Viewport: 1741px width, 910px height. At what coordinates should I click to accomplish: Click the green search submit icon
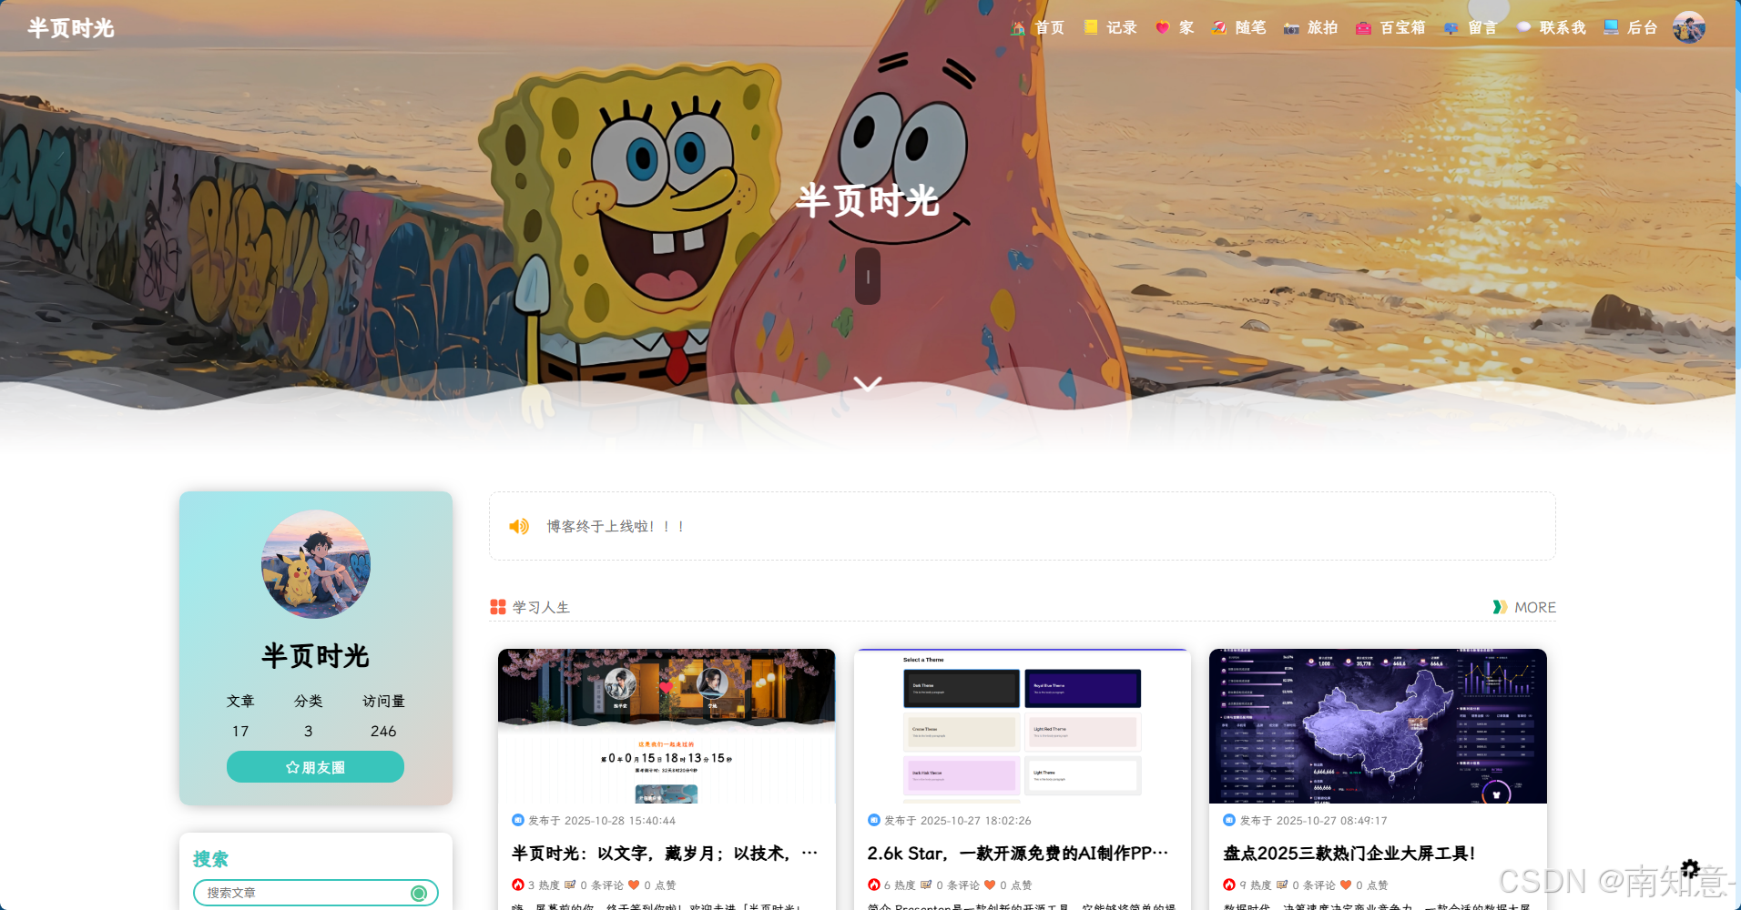419,893
